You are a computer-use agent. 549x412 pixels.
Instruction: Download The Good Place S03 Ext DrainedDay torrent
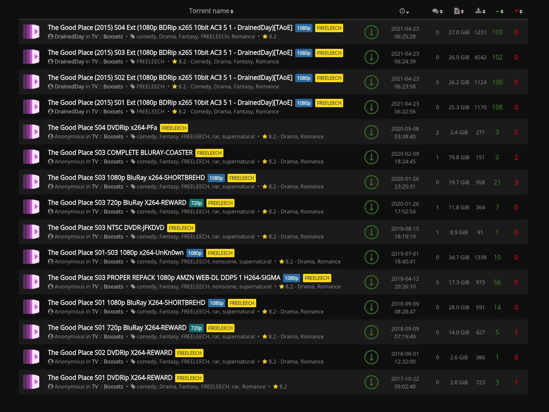pyautogui.click(x=371, y=57)
